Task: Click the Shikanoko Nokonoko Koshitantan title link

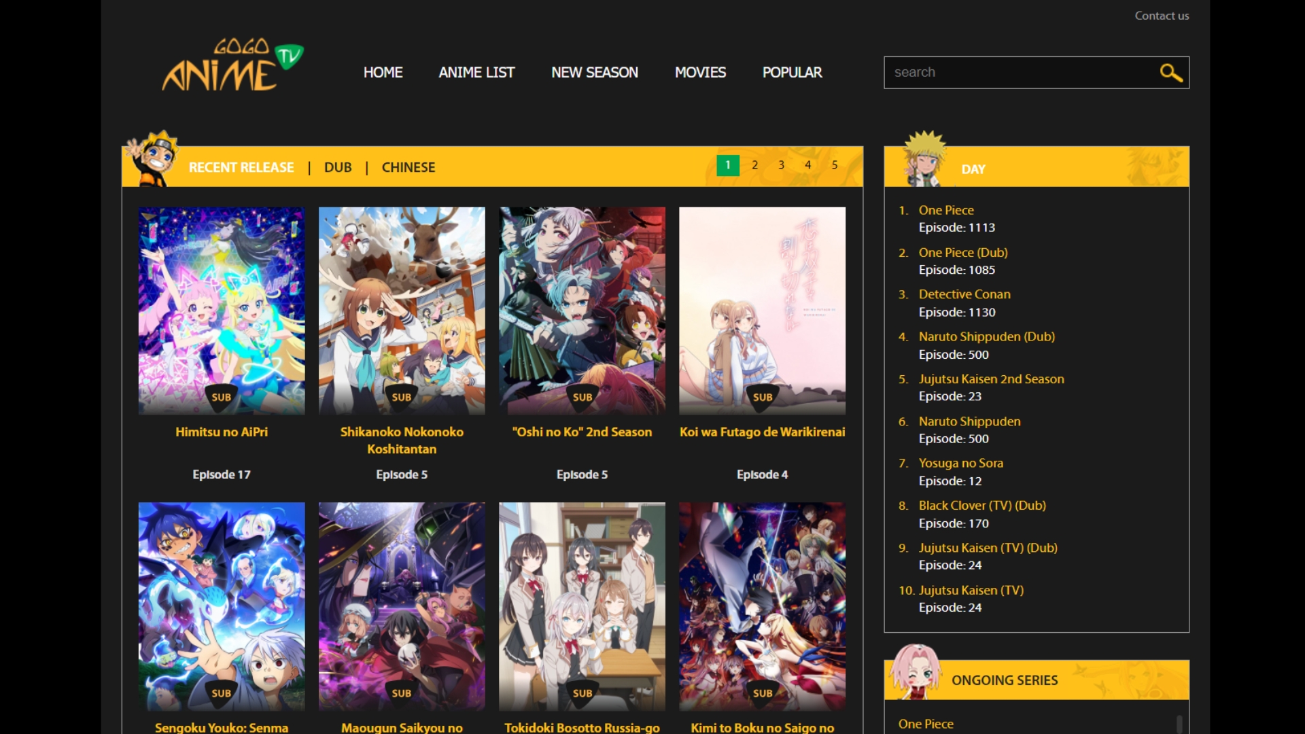Action: pos(402,440)
